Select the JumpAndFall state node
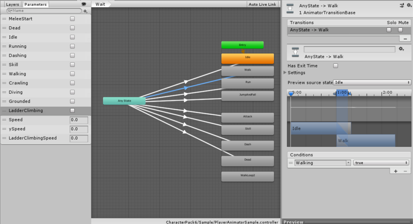The height and width of the screenshot is (224, 413). click(248, 96)
